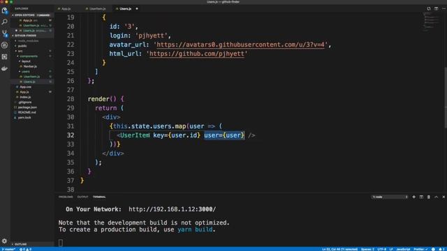Image resolution: width=447 pixels, height=251 pixels.
Task: Click open changes icon in editor toolbar
Action: tap(429, 8)
